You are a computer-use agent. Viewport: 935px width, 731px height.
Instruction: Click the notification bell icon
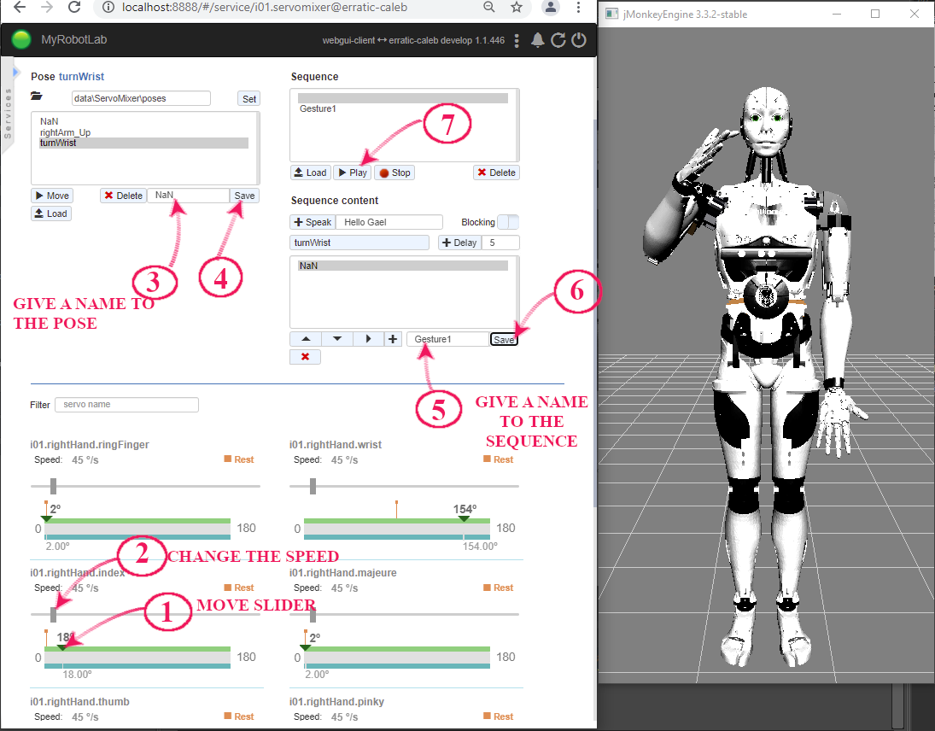(538, 40)
